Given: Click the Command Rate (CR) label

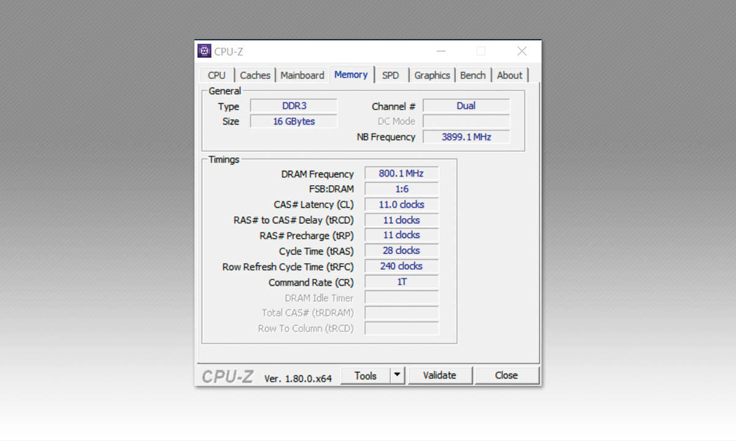Looking at the screenshot, I should coord(311,282).
